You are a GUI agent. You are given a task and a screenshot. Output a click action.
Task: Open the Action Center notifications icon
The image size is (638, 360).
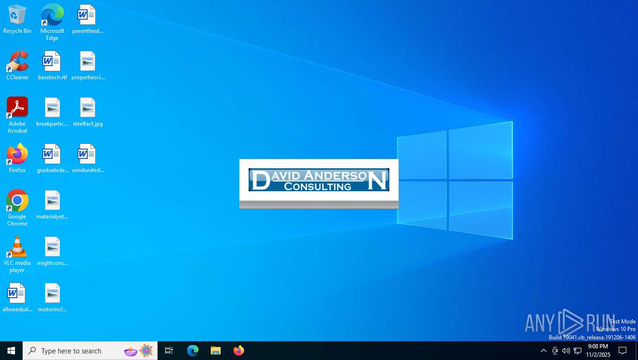click(x=623, y=351)
